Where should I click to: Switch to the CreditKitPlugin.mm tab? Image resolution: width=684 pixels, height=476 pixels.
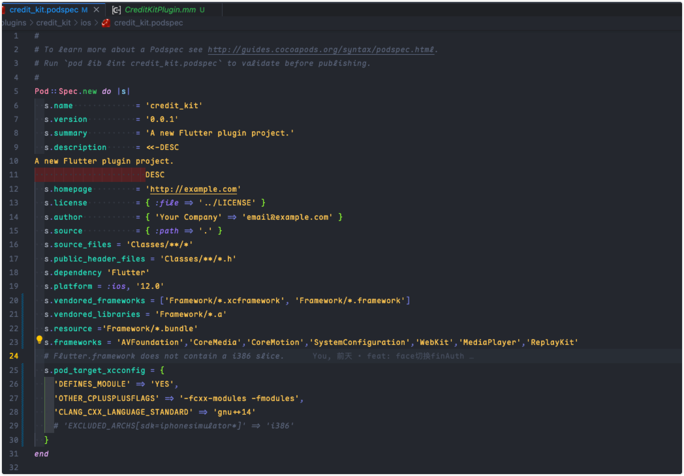point(161,10)
